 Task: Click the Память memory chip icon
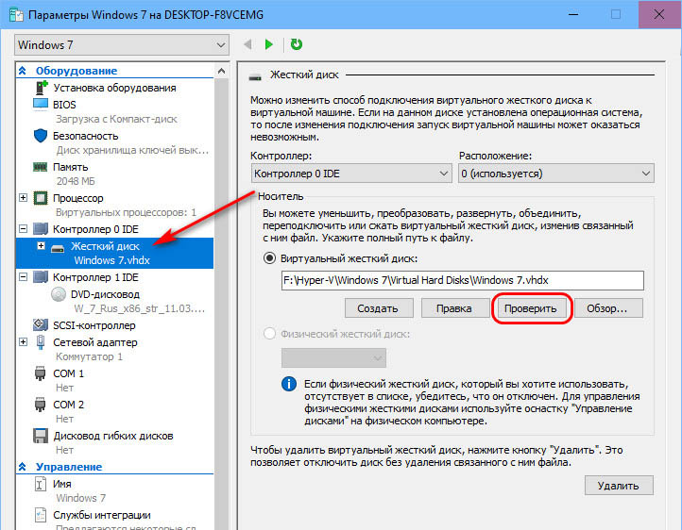tap(41, 167)
